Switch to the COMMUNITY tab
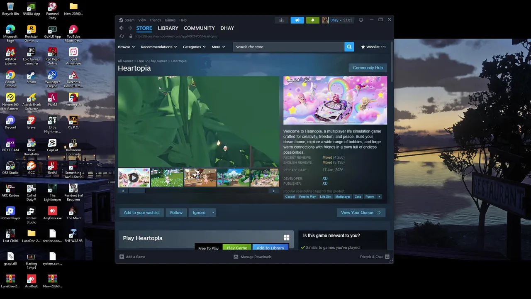The width and height of the screenshot is (531, 299). [199, 28]
